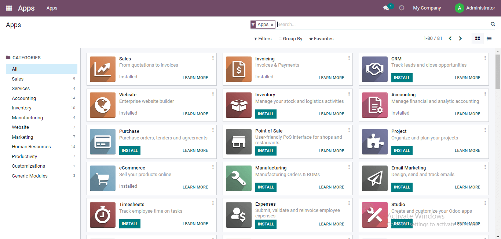The image size is (501, 239).
Task: Select the Generic Modules category
Action: (41, 176)
